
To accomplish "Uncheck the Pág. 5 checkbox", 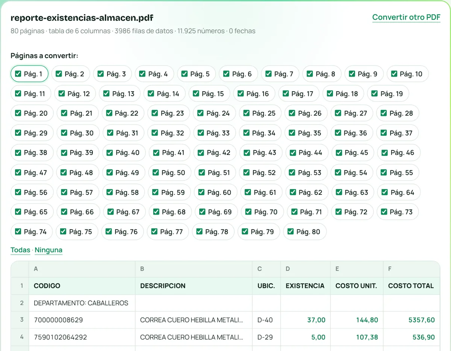I will tap(185, 74).
